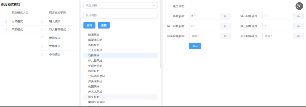Viewport: 306px width, 107px height.
Task: Click the translate icon in the top right
Action: [299, 6]
